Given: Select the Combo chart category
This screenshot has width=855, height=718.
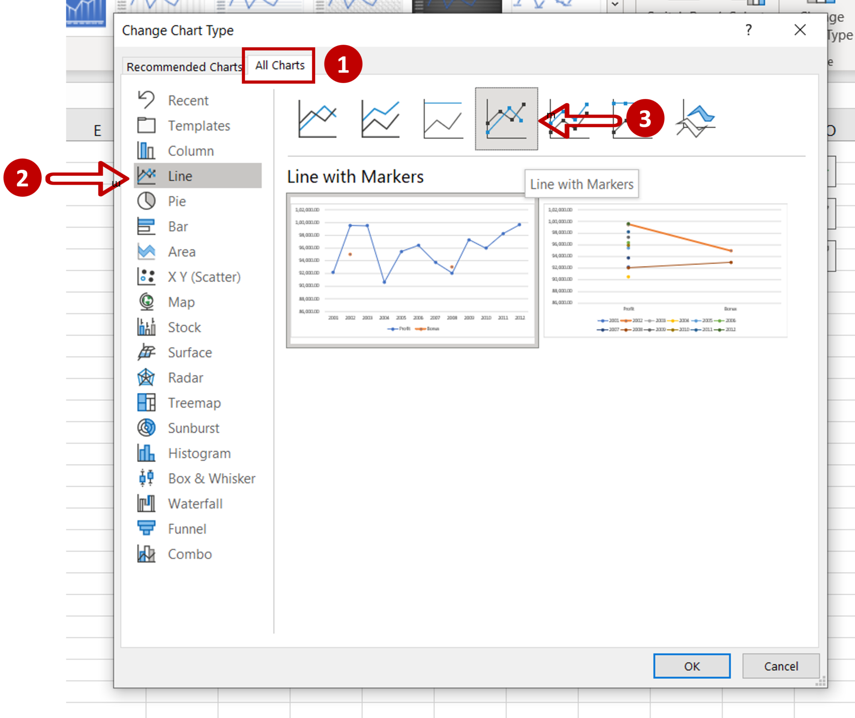Looking at the screenshot, I should pos(189,554).
